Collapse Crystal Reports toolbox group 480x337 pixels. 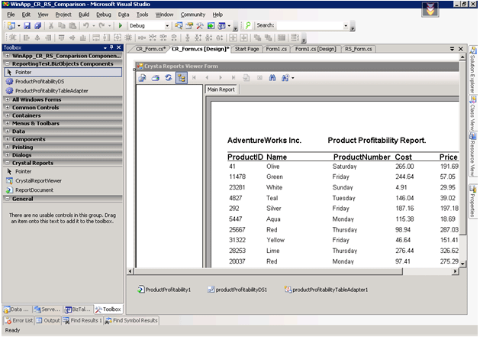(x=8, y=163)
